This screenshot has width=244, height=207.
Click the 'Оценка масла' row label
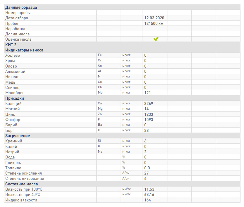[18, 39]
